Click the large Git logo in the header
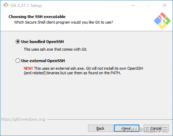This screenshot has height=136, width=173. click(162, 21)
